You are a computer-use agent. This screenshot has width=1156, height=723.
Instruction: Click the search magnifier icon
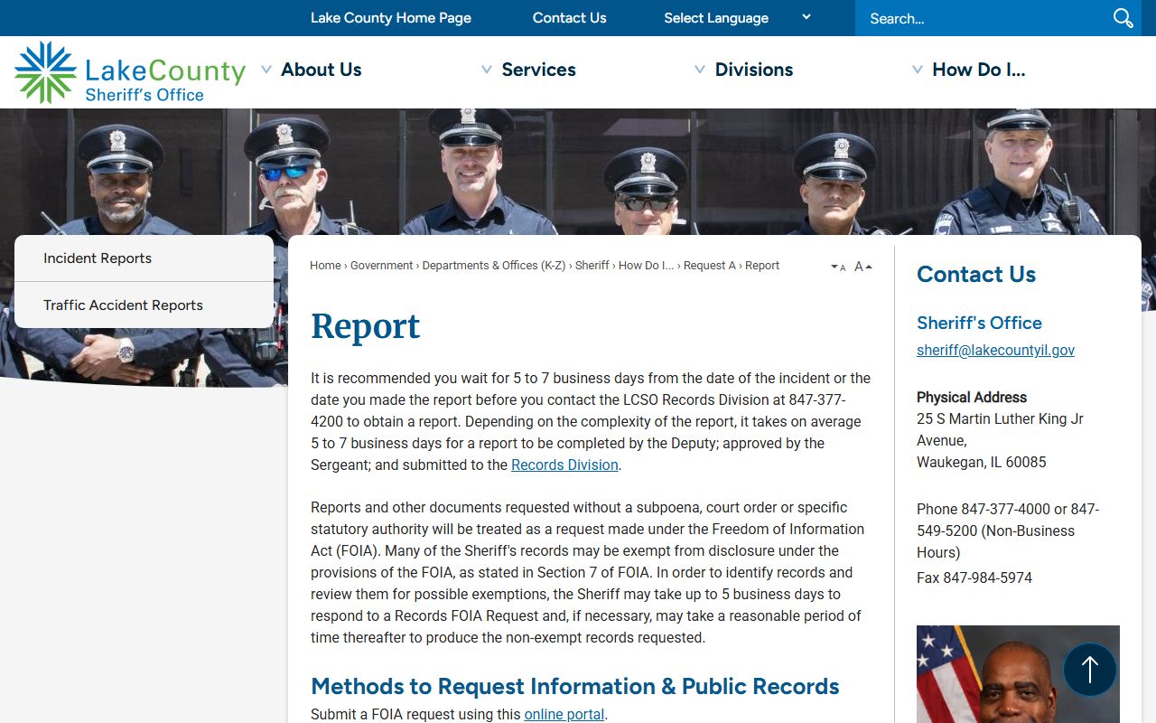(x=1123, y=18)
